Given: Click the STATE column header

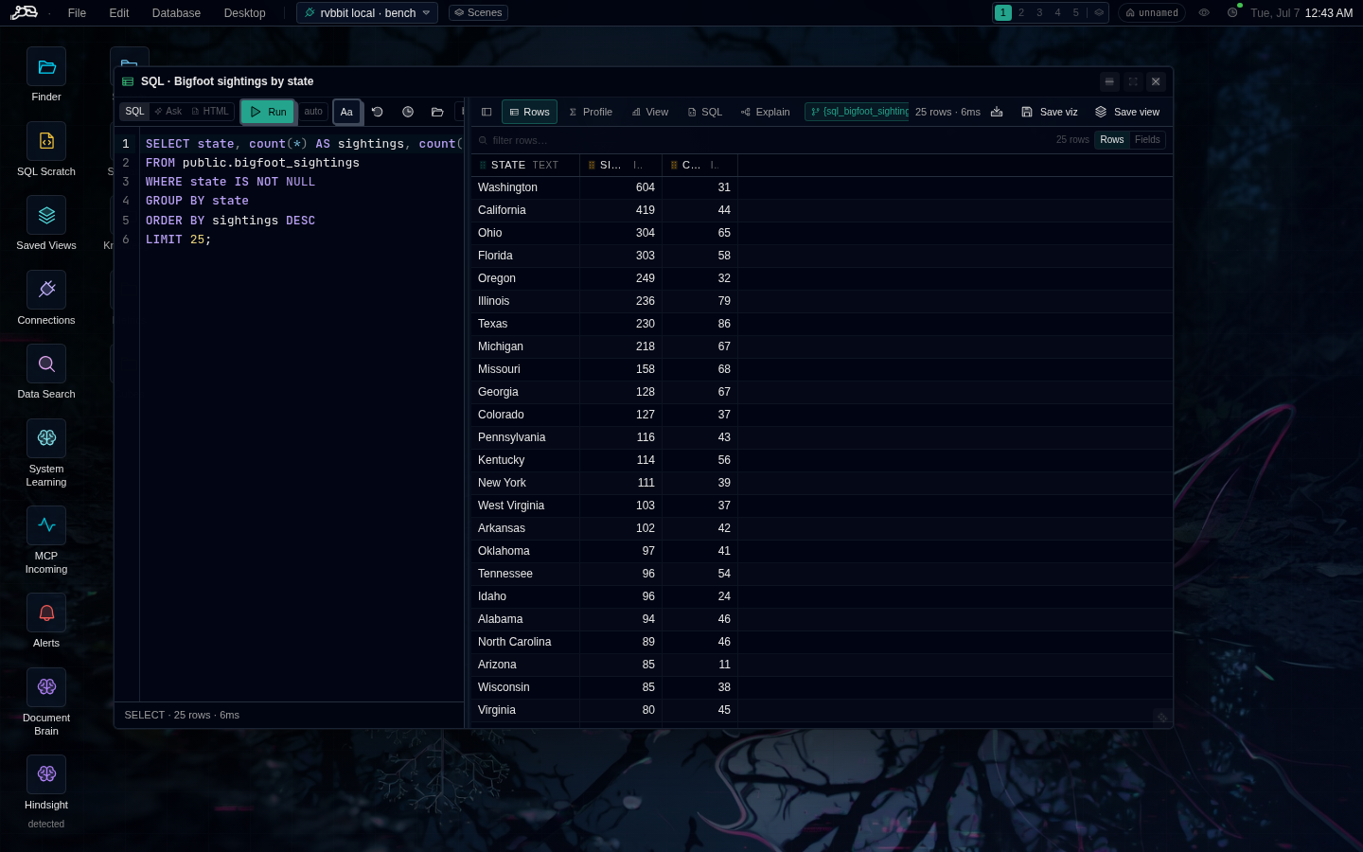Looking at the screenshot, I should click(525, 165).
